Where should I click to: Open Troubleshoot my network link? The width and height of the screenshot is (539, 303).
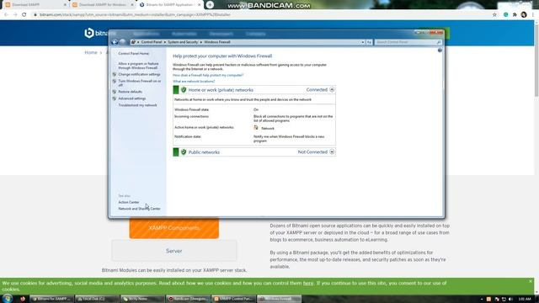point(137,105)
